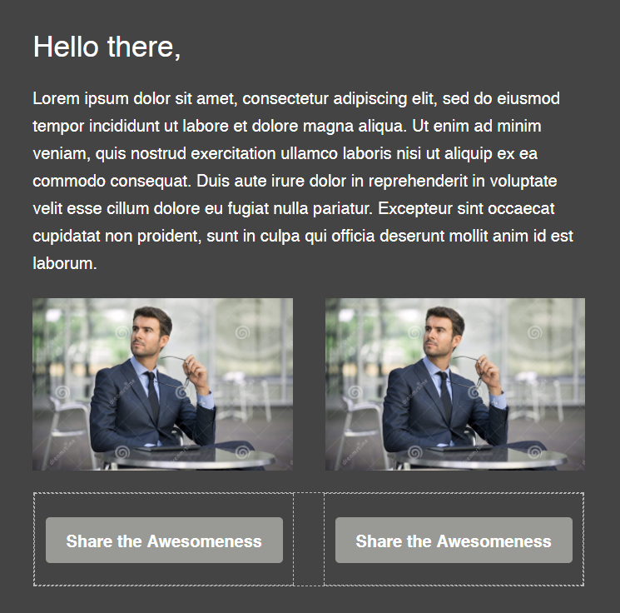
Task: Click the left Share the Awesomeness button
Action: coord(164,540)
